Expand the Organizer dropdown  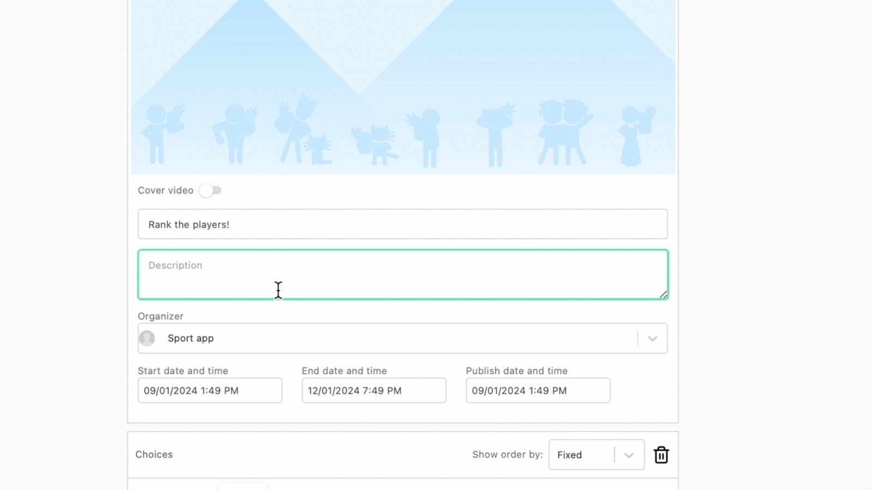[x=652, y=338]
